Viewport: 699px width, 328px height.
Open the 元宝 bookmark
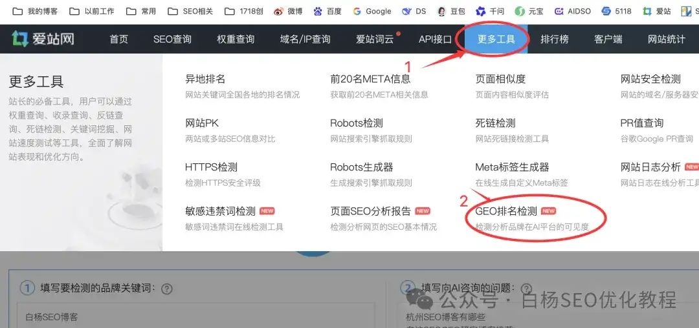(529, 12)
